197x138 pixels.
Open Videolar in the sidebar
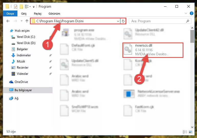tap(23, 74)
